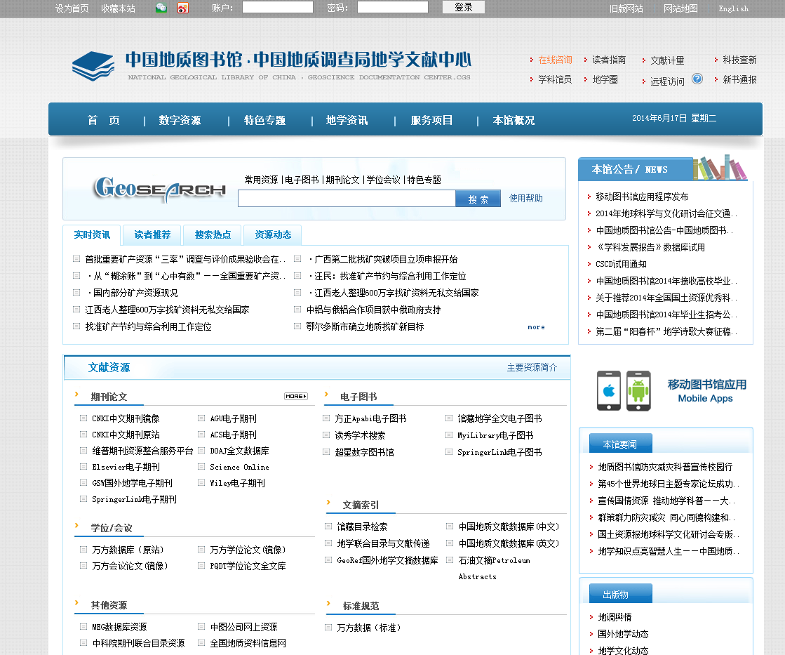
Task: Switch to the 读者推荐 tab
Action: coord(152,234)
